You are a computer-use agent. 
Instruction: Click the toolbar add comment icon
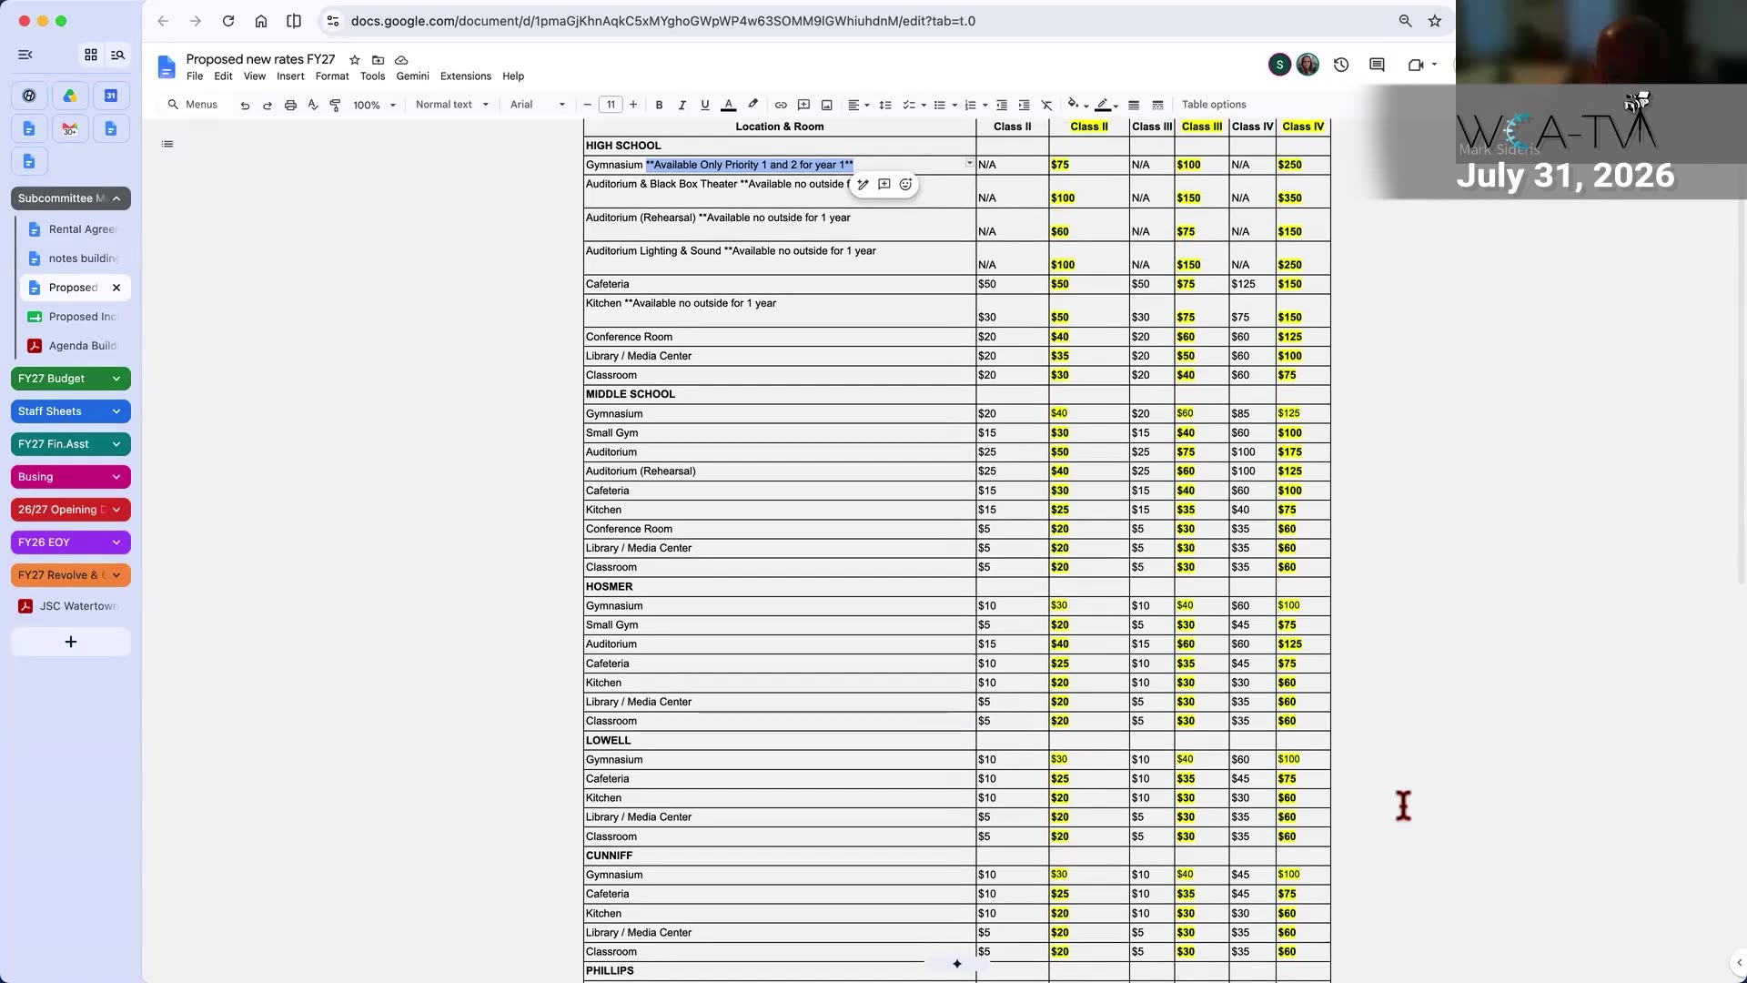pyautogui.click(x=803, y=105)
